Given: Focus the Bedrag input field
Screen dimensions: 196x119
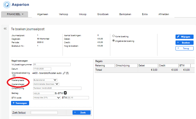Looking at the screenshot, I should click(x=44, y=93).
